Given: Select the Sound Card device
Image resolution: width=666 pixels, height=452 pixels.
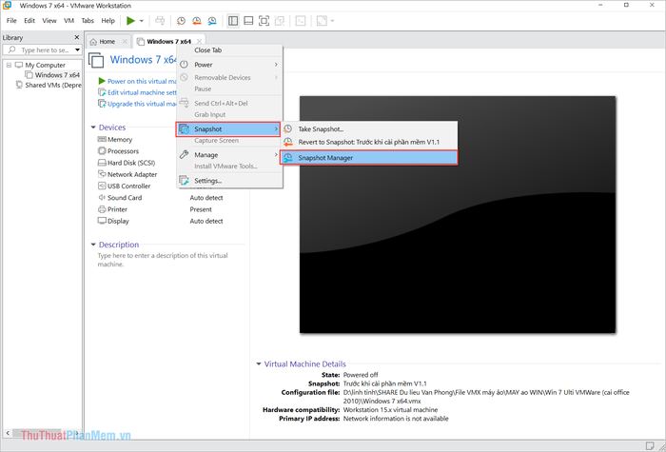Looking at the screenshot, I should (x=120, y=198).
